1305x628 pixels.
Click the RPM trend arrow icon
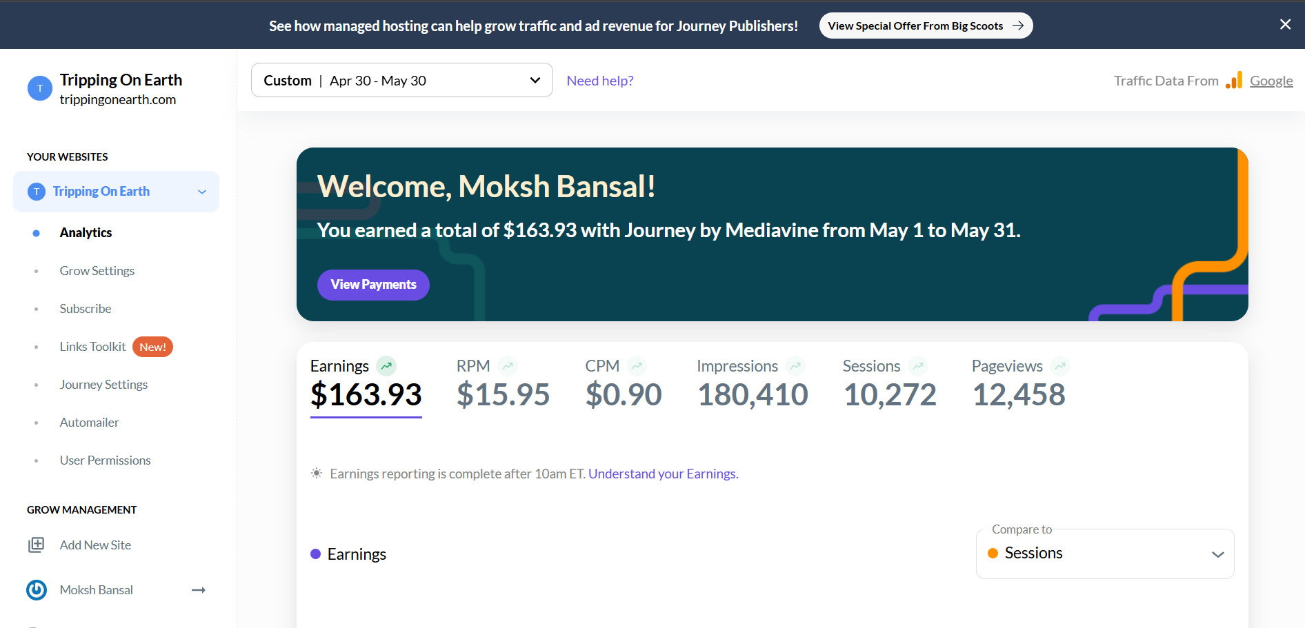508,366
